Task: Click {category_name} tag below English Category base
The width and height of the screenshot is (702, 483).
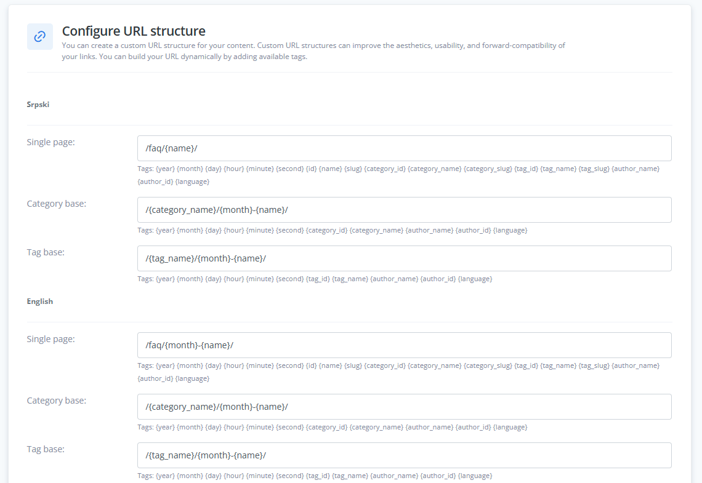Action: [x=376, y=427]
